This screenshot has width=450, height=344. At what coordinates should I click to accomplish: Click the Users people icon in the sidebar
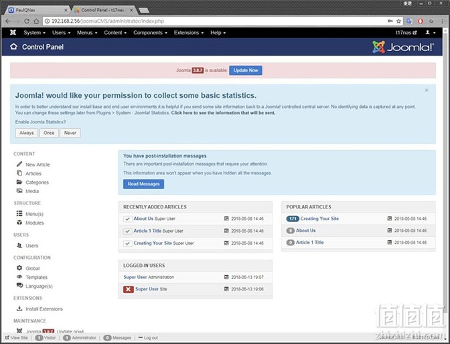[19, 245]
